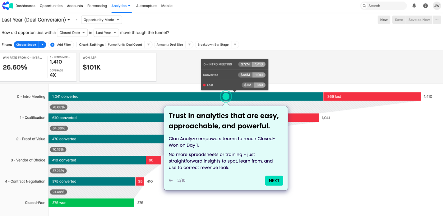Viewport: 443px width, 216px height.
Task: Select the 1,041 converted Intro Meeting bar
Action: click(186, 97)
